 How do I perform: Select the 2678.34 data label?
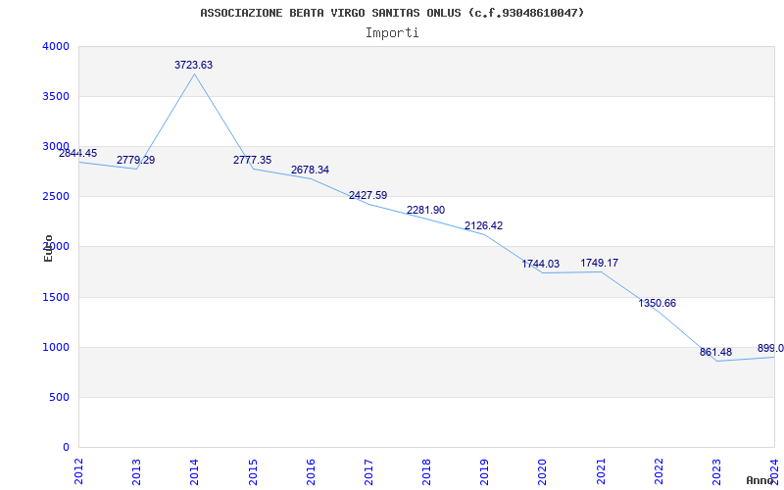click(x=310, y=171)
